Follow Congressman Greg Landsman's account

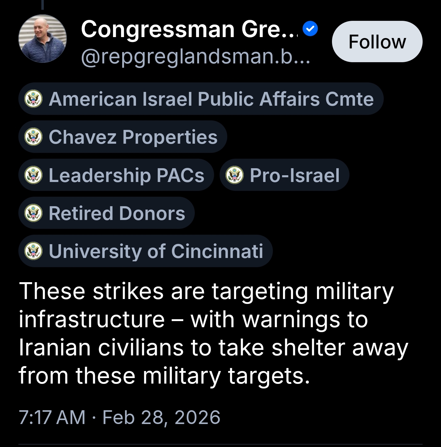tap(377, 42)
